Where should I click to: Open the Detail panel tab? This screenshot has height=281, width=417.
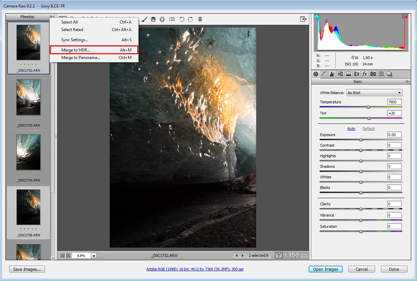tap(332, 74)
